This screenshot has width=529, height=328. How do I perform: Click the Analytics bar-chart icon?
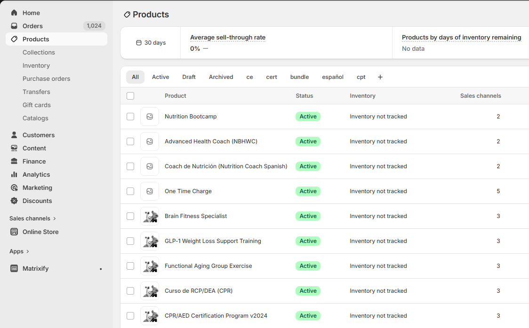(x=14, y=174)
